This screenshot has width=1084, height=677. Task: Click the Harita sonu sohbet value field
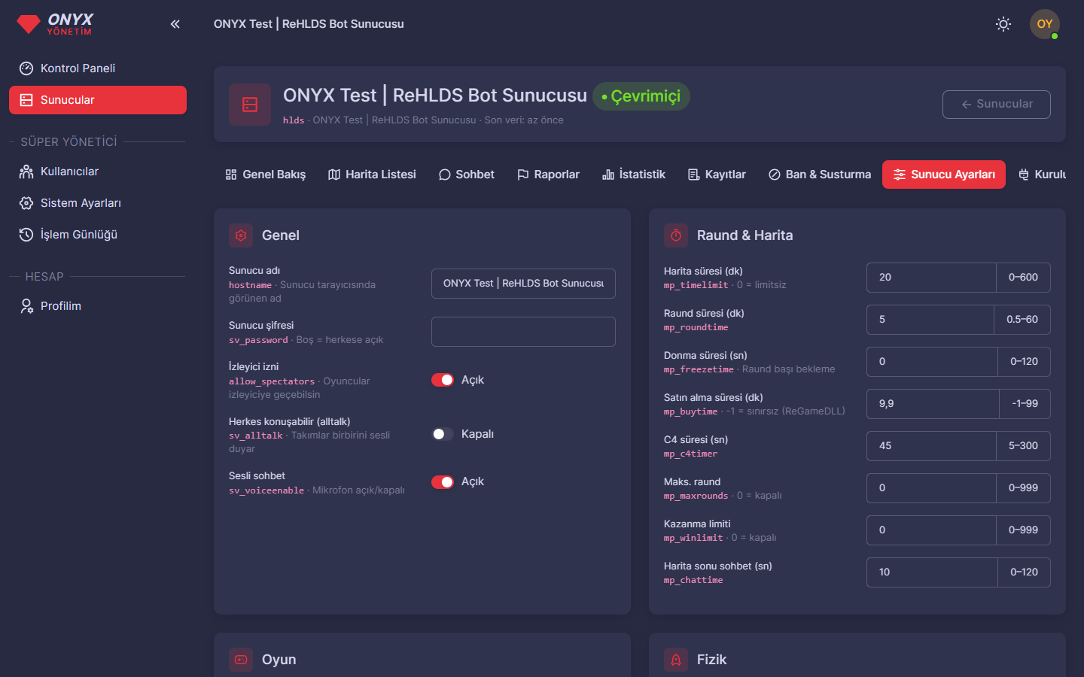(932, 572)
